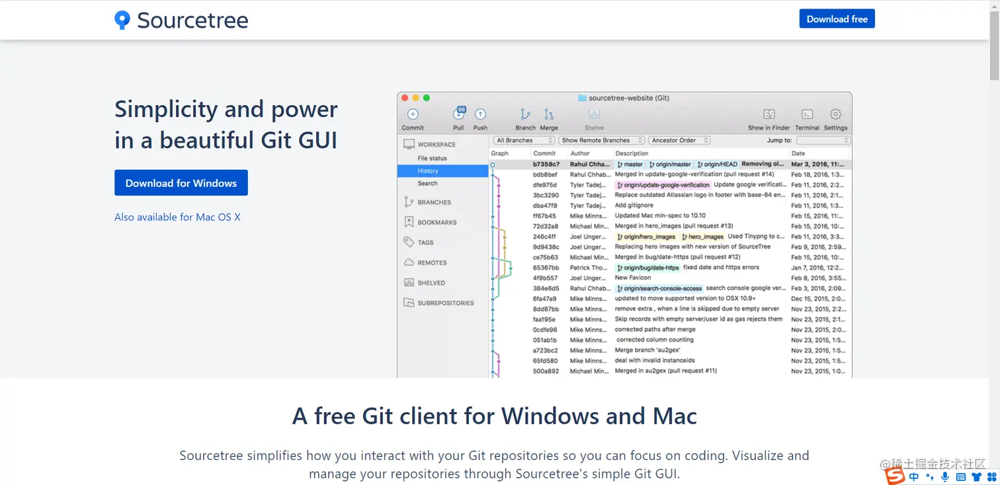
Task: Click the BRANCHES section icon
Action: tap(409, 202)
